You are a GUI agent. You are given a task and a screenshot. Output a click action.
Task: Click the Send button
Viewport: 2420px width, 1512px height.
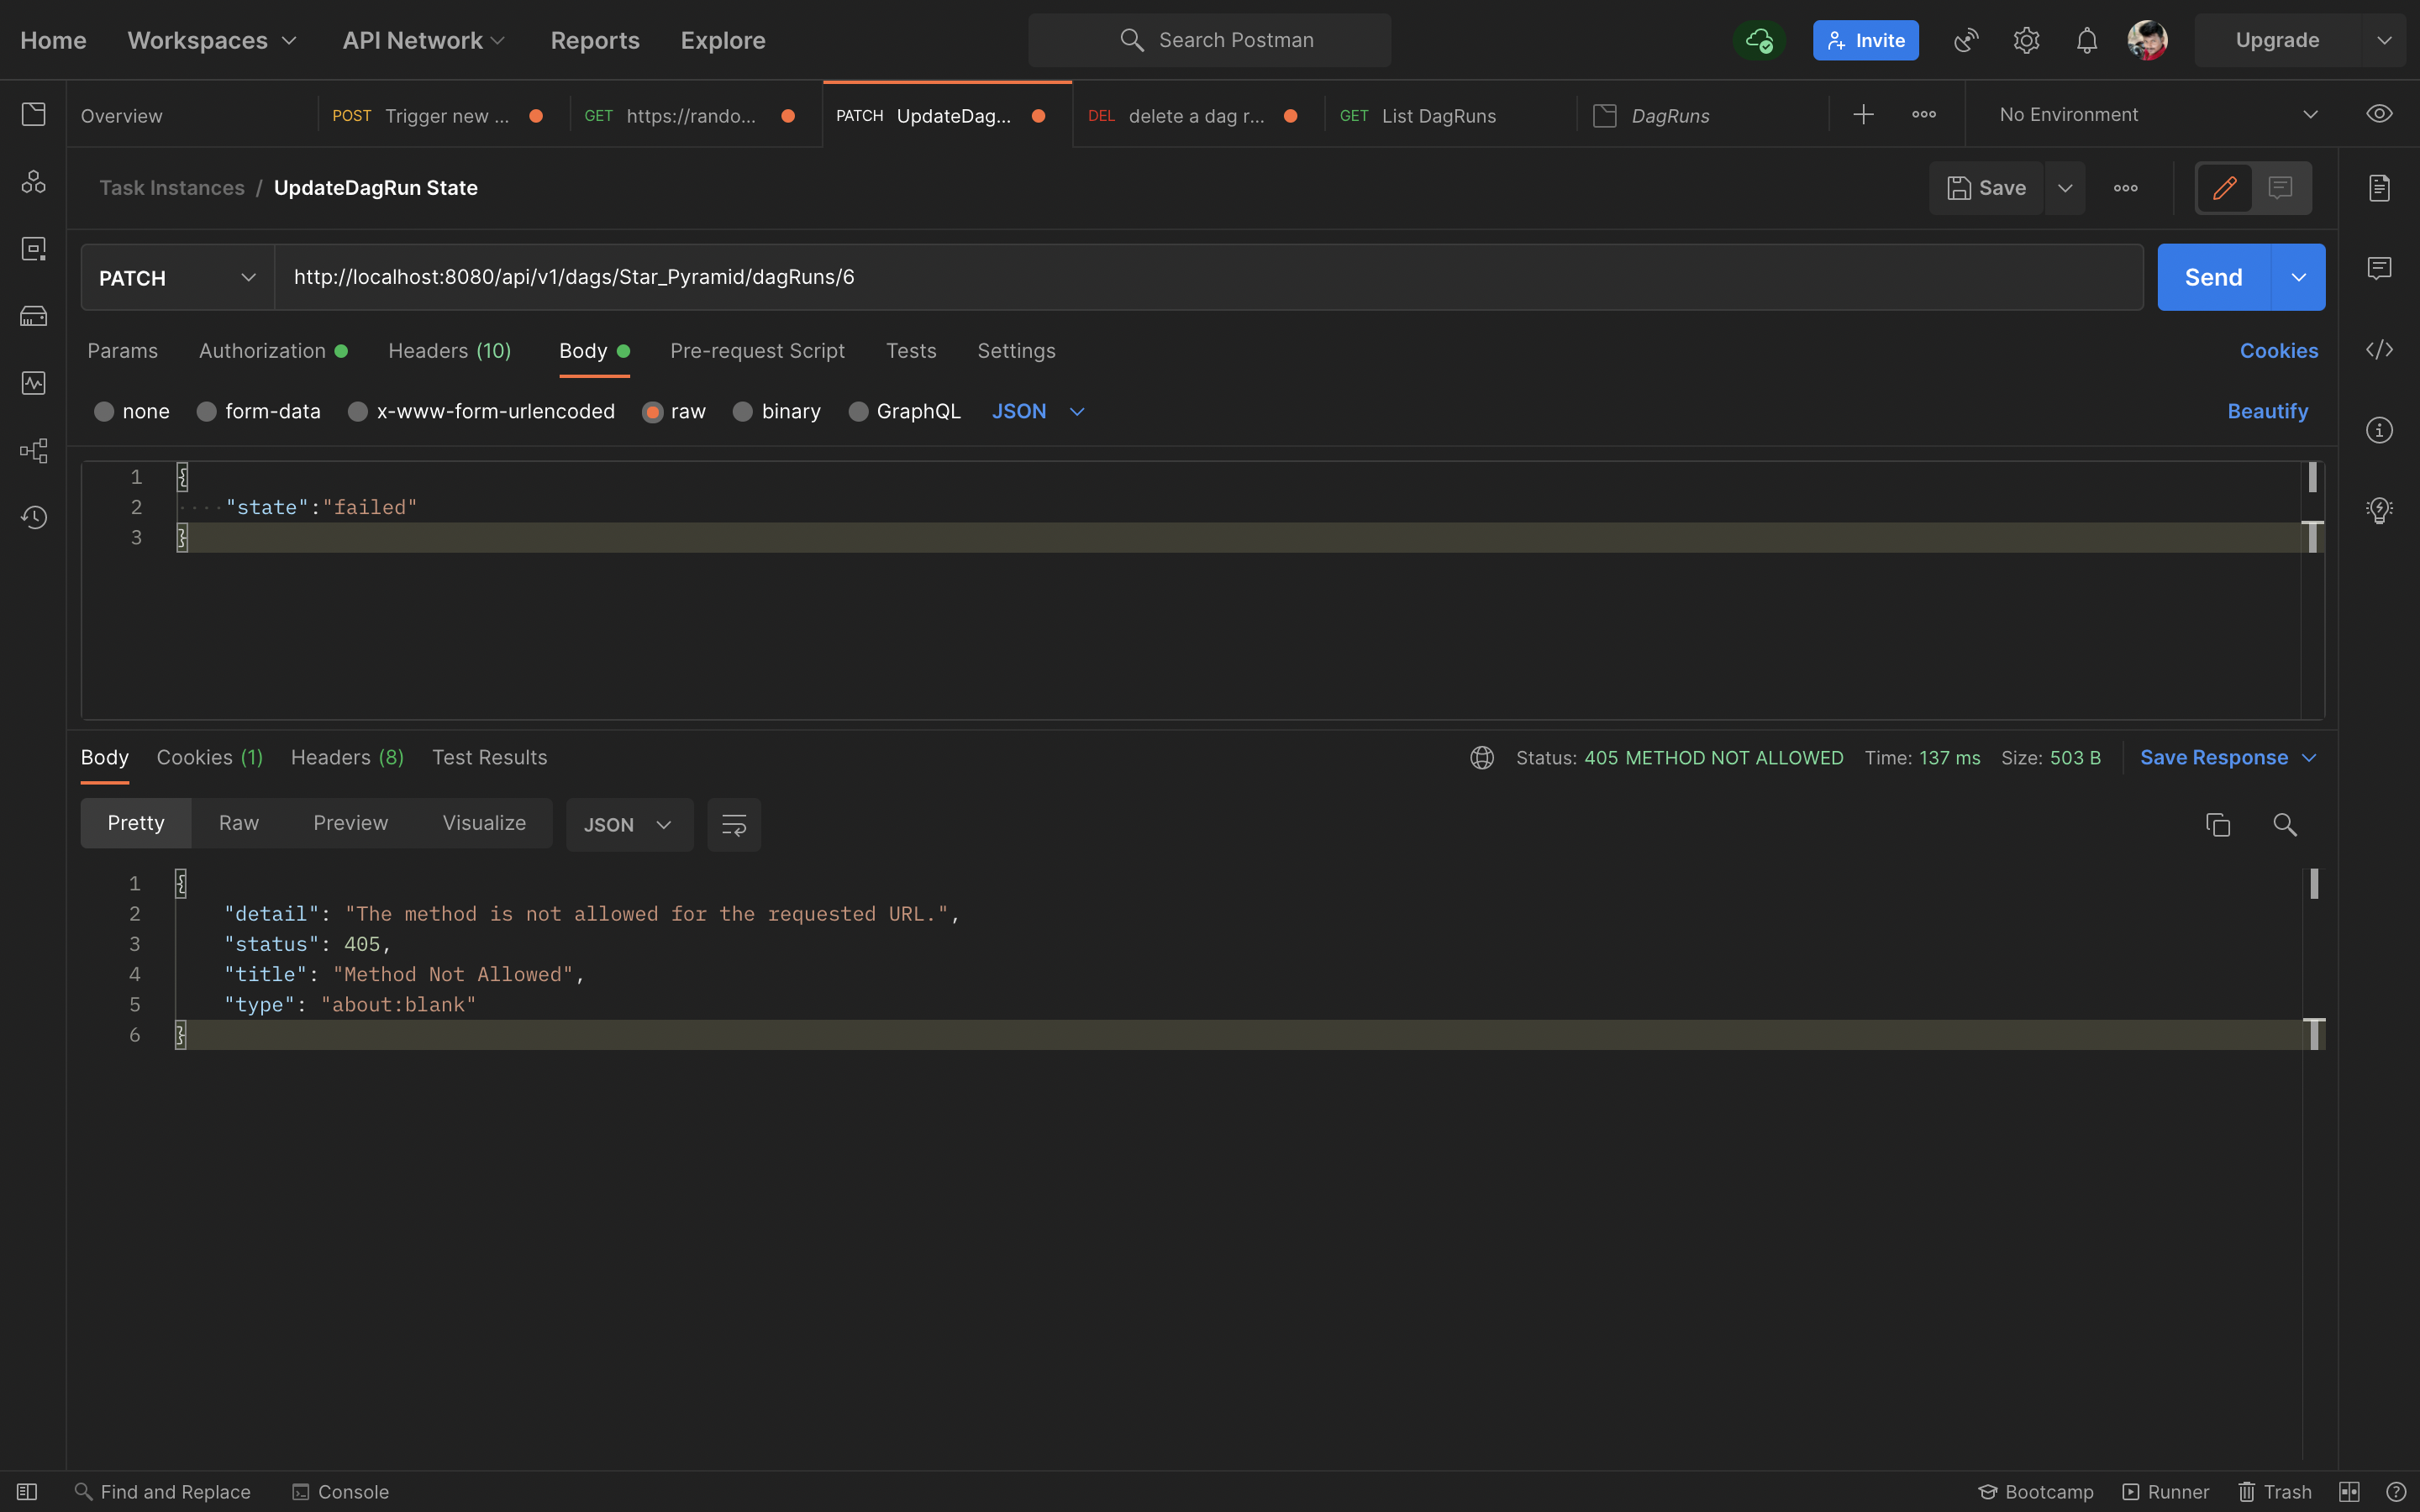pos(2213,277)
